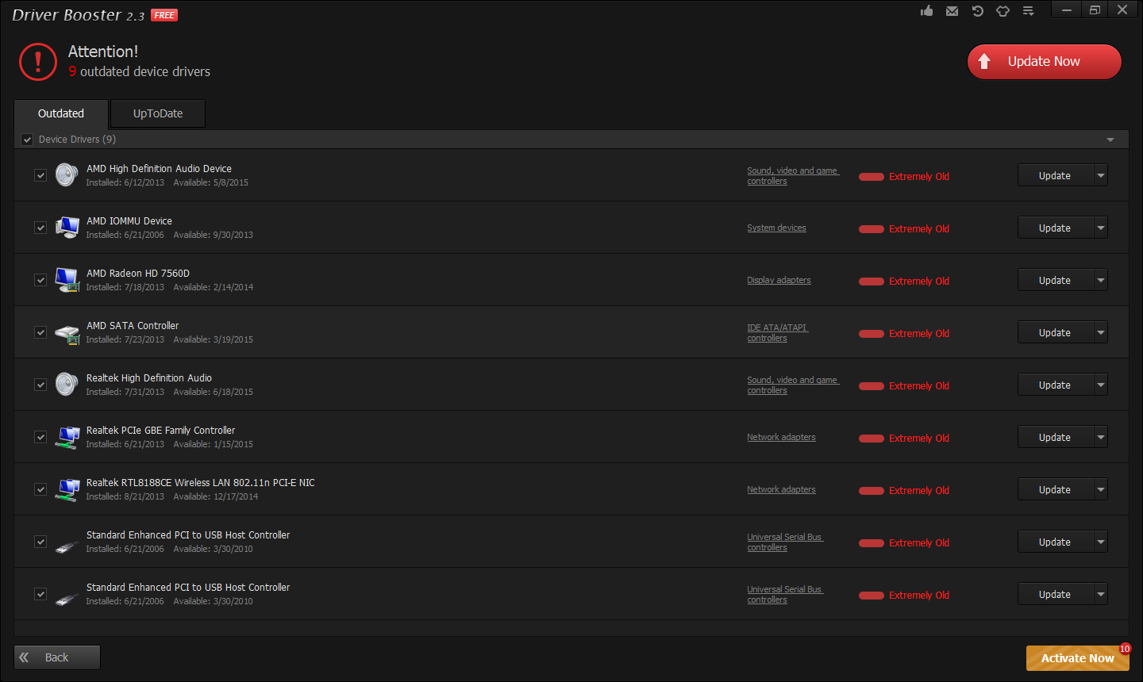Open Update dropdown arrow for AMD SATA Controller
1143x682 pixels.
tap(1101, 332)
